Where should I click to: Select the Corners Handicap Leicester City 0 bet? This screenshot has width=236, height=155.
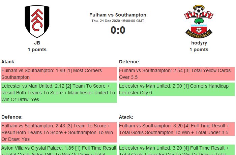pos(176,89)
